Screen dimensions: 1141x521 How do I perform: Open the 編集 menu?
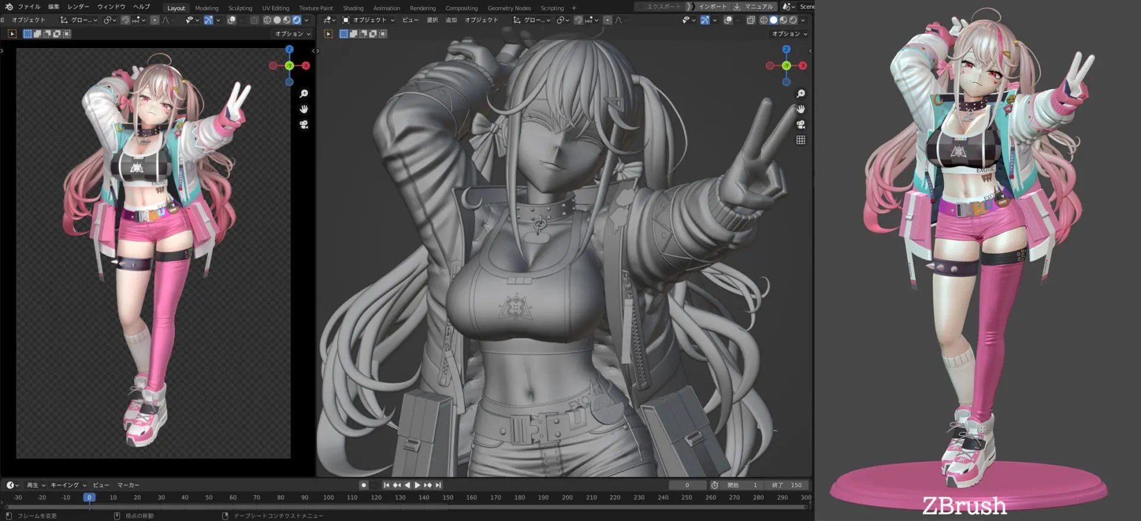click(53, 7)
